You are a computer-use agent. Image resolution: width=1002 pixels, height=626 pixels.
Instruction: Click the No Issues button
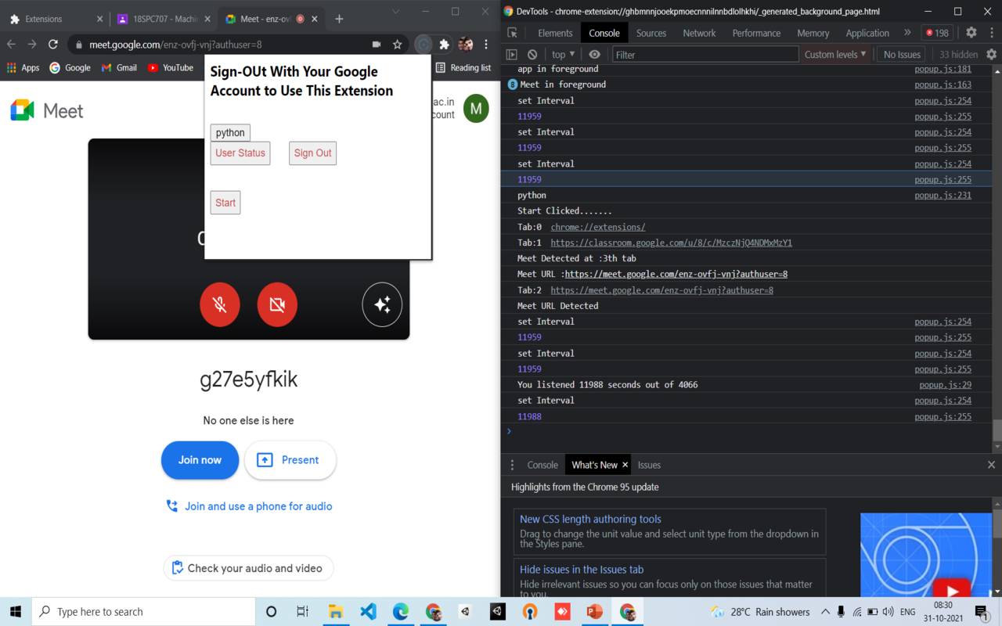(x=902, y=55)
